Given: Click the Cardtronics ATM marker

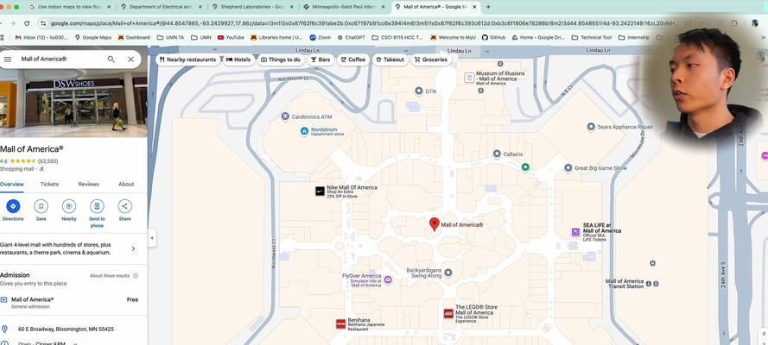Looking at the screenshot, I should 285,116.
